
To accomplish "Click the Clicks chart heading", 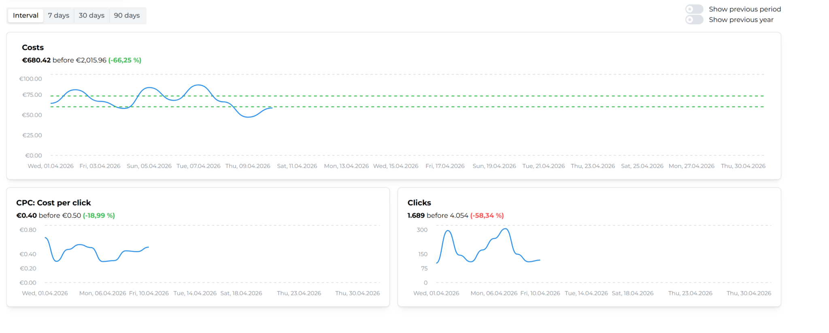I will click(x=419, y=202).
